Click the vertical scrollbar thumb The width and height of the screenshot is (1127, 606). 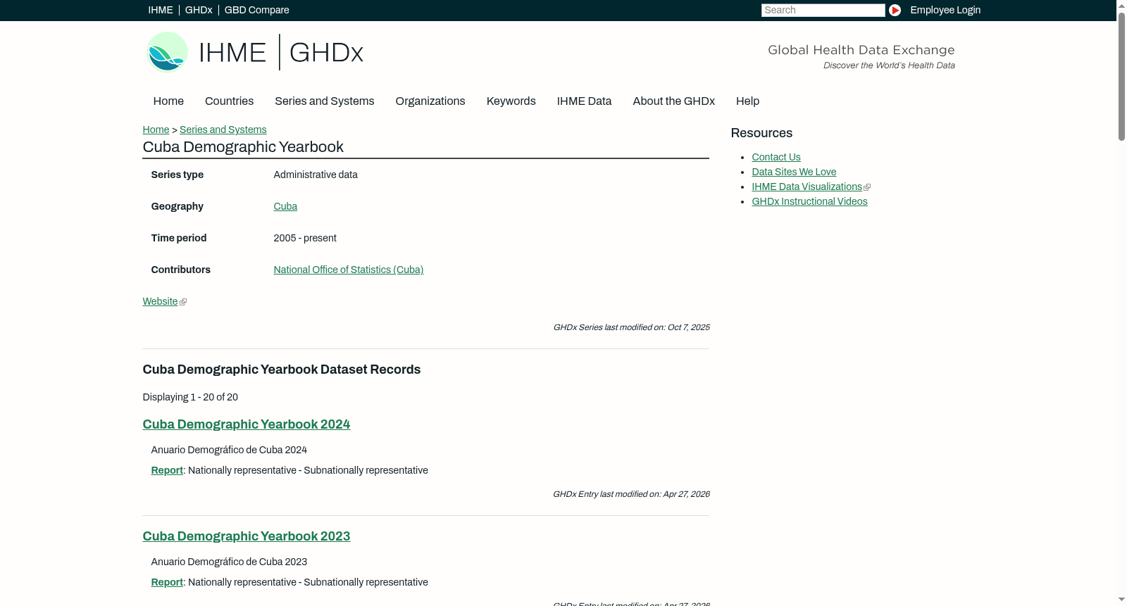pyautogui.click(x=1121, y=75)
